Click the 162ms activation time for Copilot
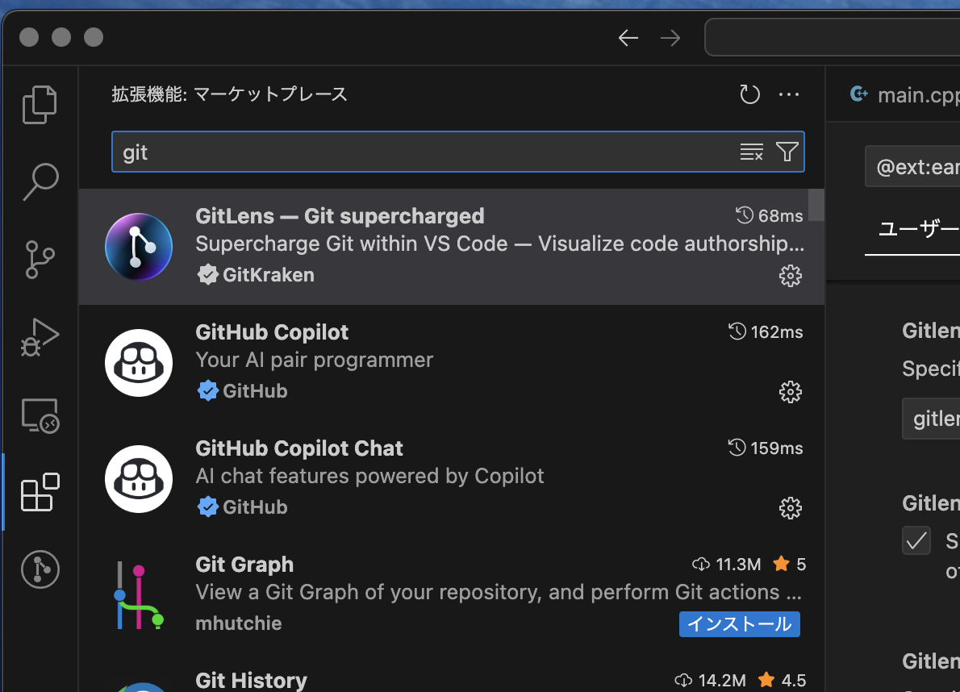960x692 pixels. 766,332
